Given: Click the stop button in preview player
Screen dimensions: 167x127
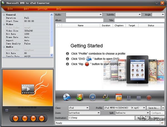Looking at the screenshot, I should click(x=33, y=118).
